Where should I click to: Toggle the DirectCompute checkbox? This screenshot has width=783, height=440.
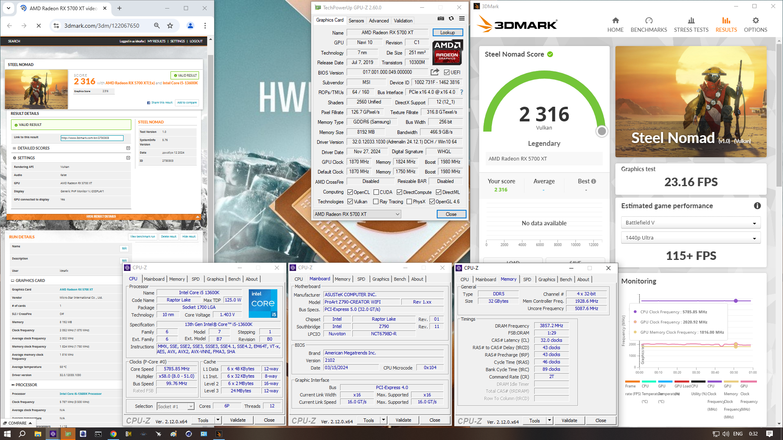(x=399, y=192)
